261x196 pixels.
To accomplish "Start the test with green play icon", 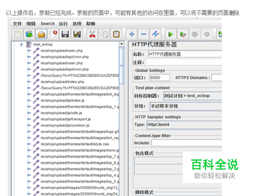I will [x=171, y=34].
